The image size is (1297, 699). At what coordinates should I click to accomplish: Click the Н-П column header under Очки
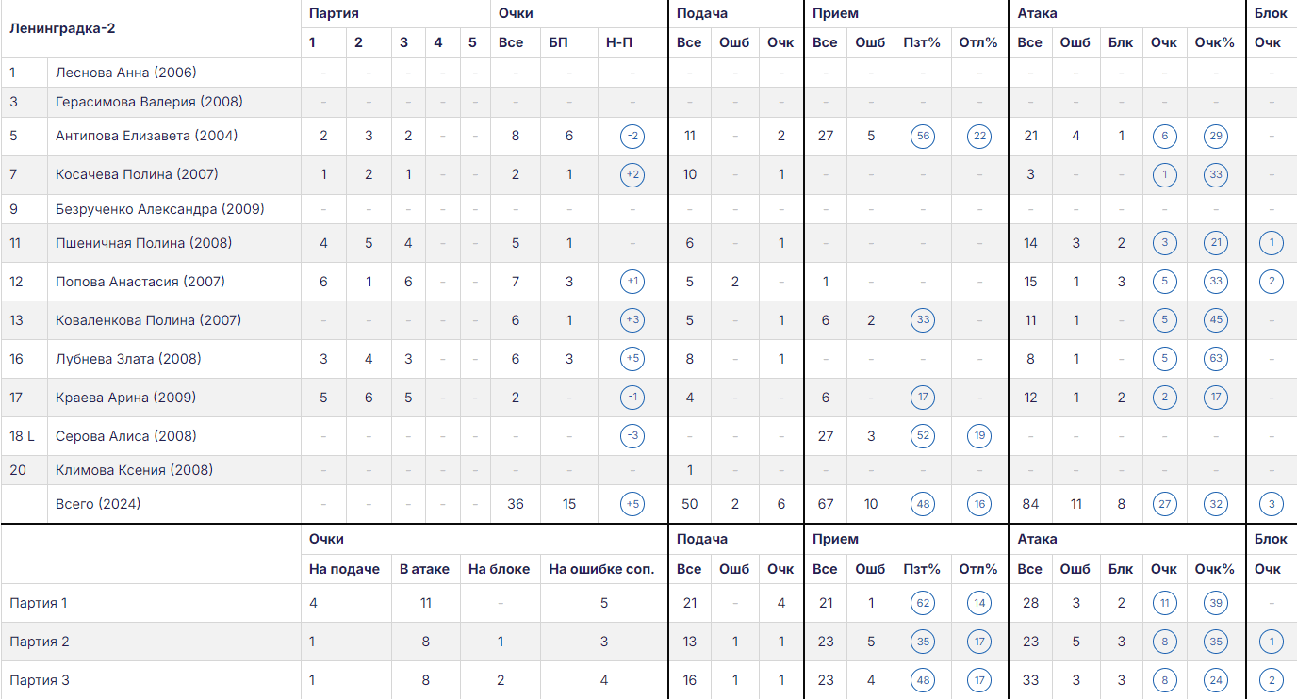[619, 42]
